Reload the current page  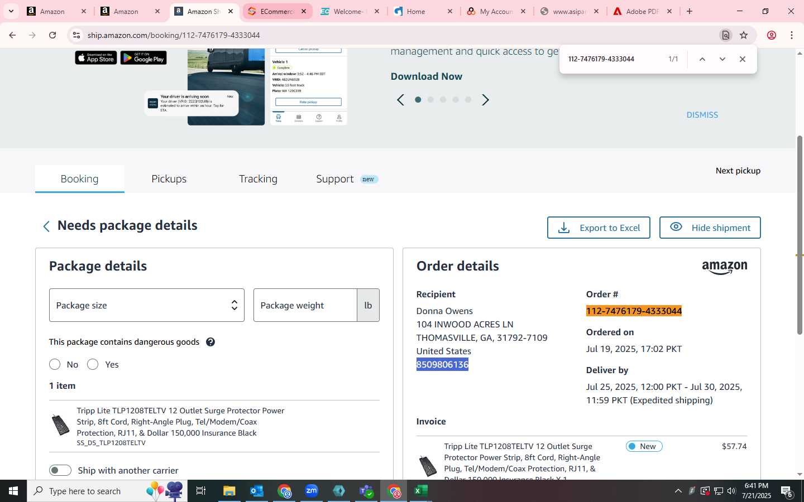[52, 35]
